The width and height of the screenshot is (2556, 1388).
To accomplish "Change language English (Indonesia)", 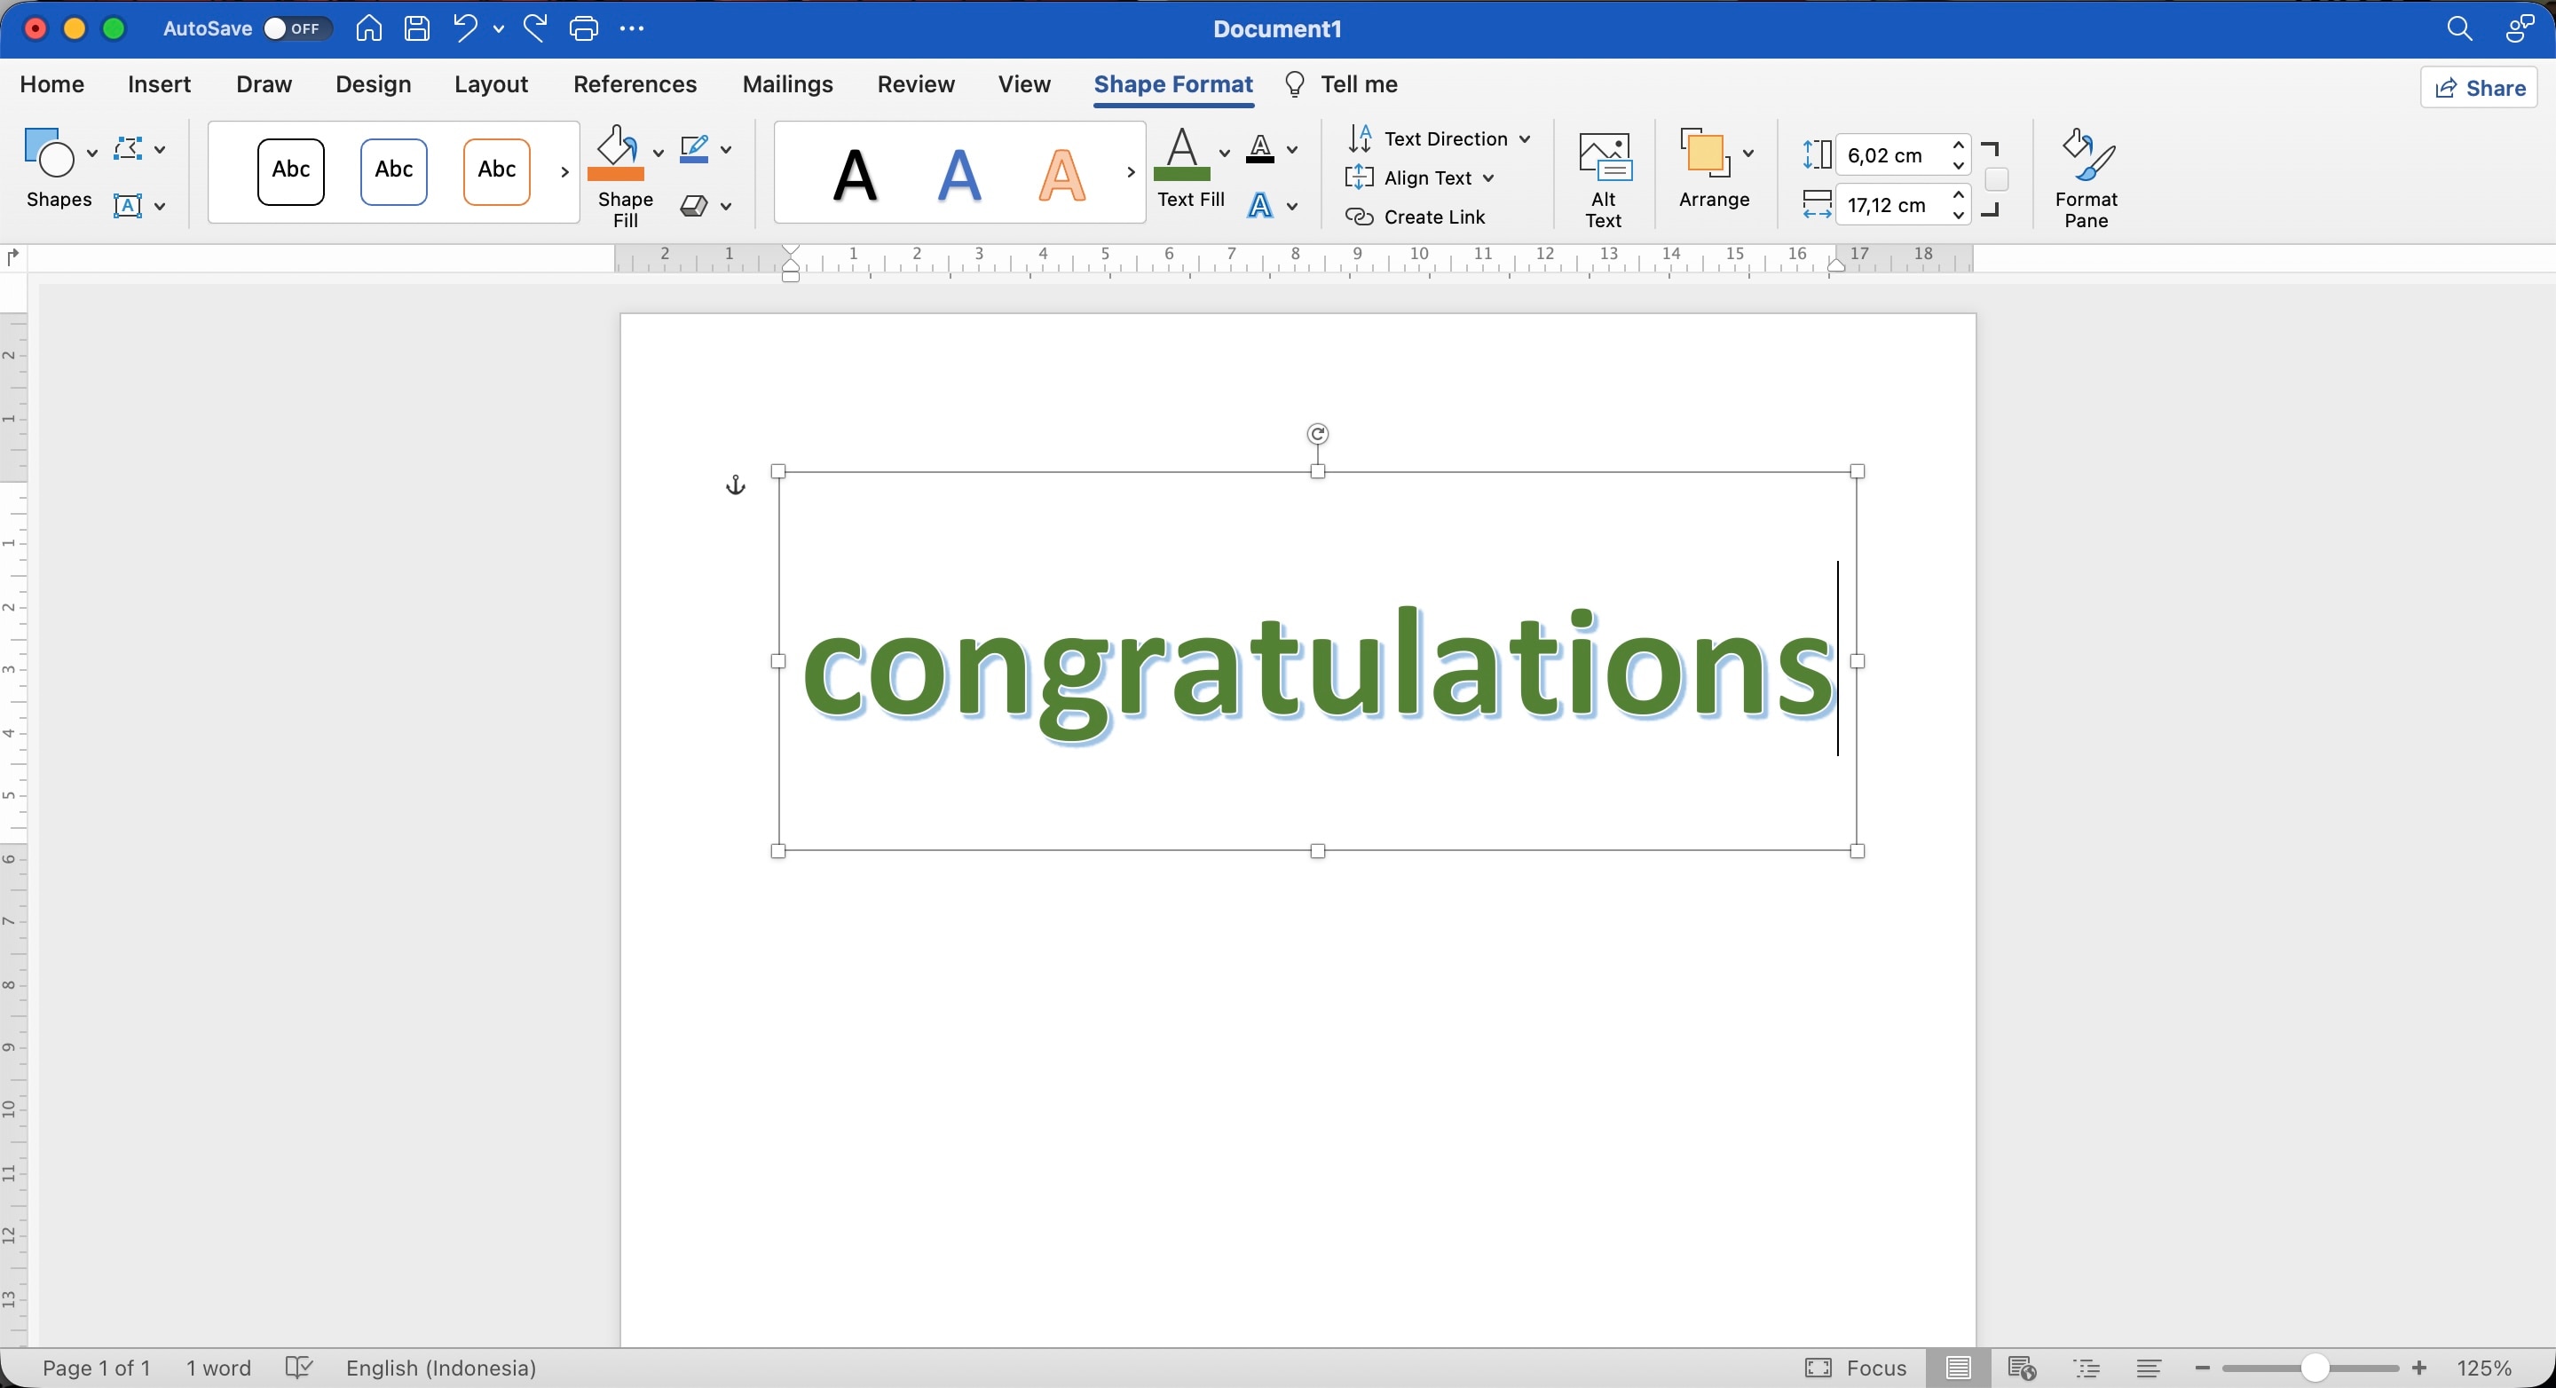I will [440, 1368].
